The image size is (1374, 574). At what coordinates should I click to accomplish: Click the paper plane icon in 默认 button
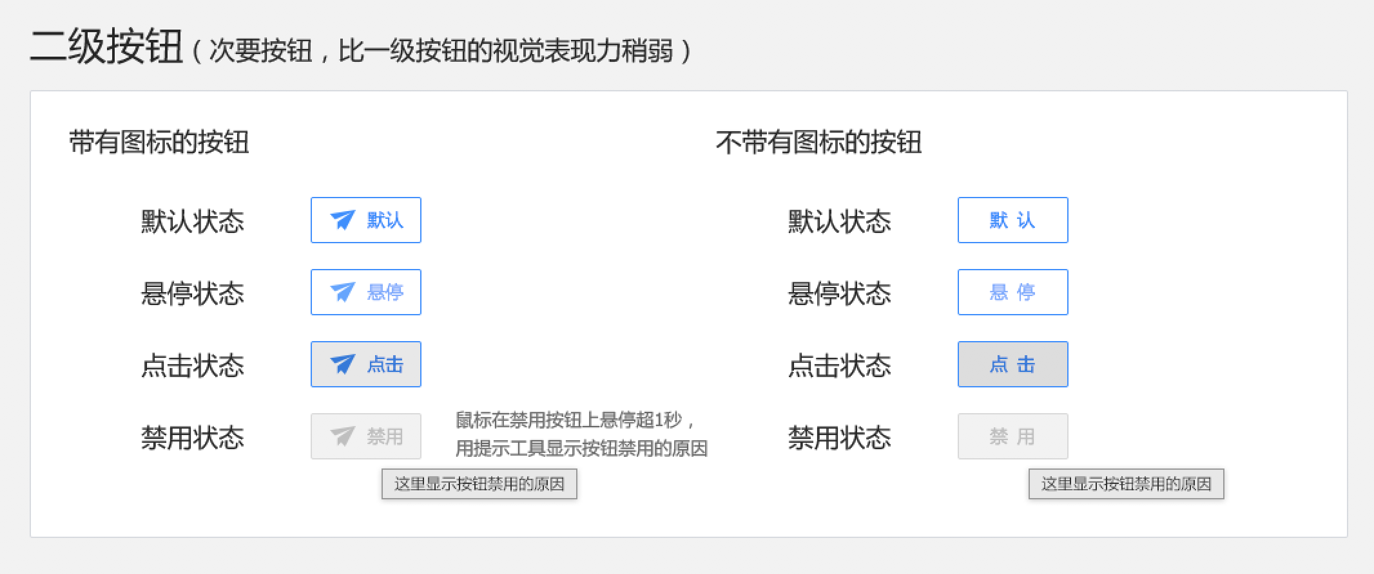(x=342, y=220)
